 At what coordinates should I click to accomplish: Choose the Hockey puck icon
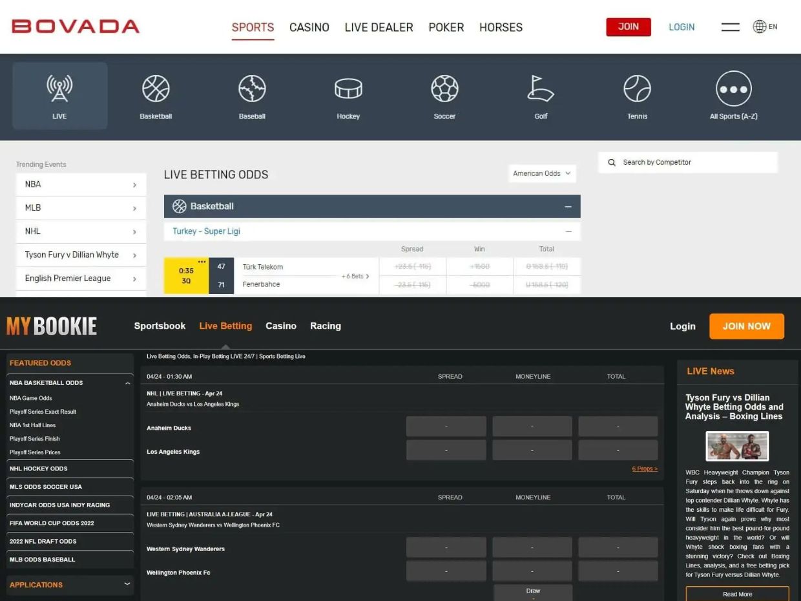tap(348, 89)
